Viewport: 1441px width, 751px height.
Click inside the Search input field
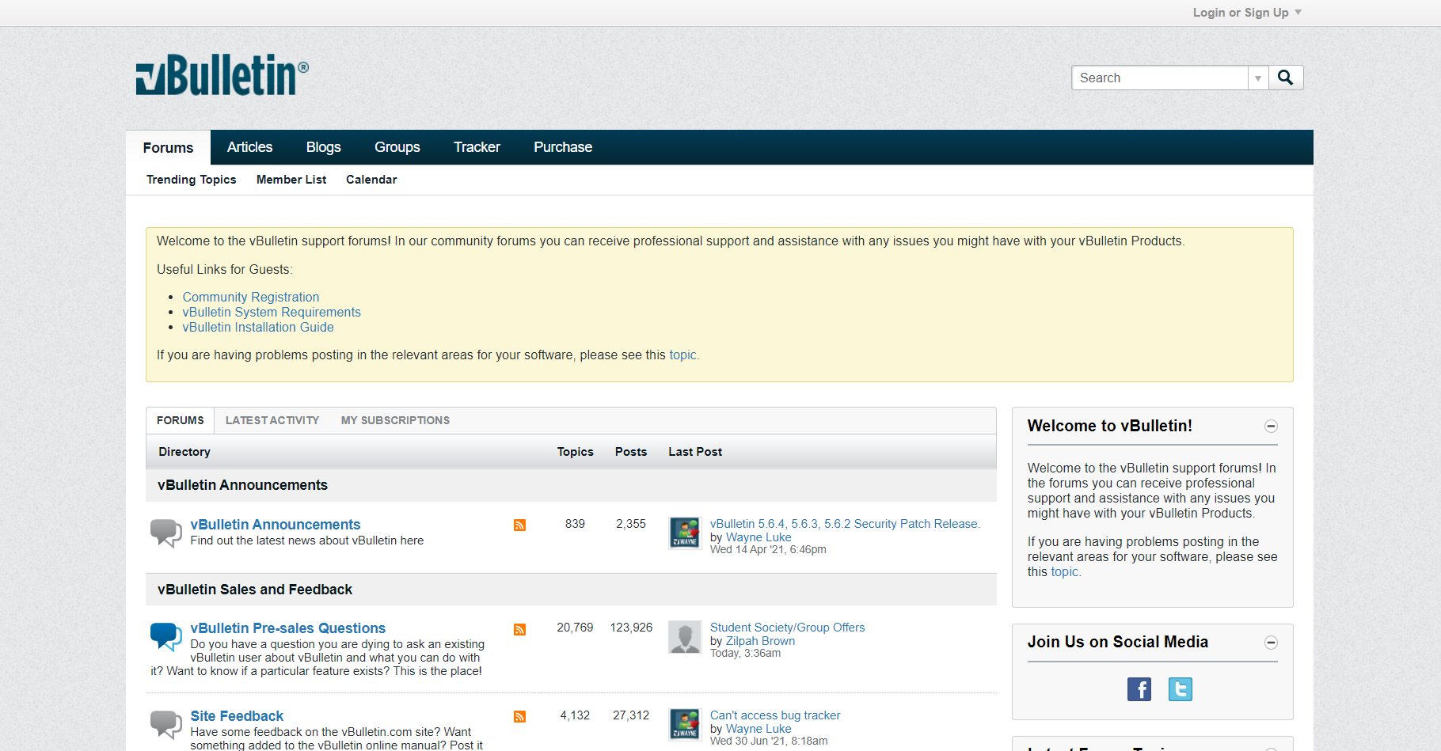tap(1156, 77)
